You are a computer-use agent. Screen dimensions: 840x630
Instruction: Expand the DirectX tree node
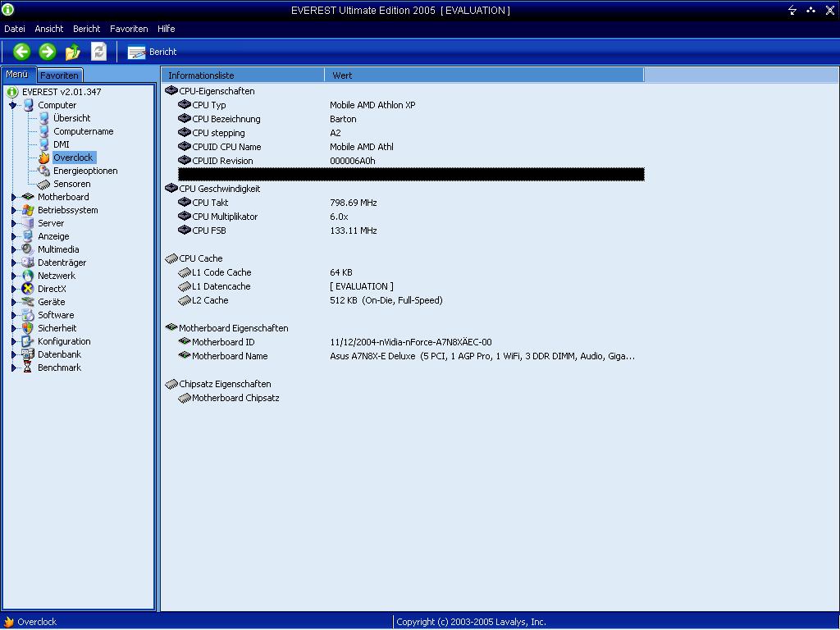click(x=13, y=289)
